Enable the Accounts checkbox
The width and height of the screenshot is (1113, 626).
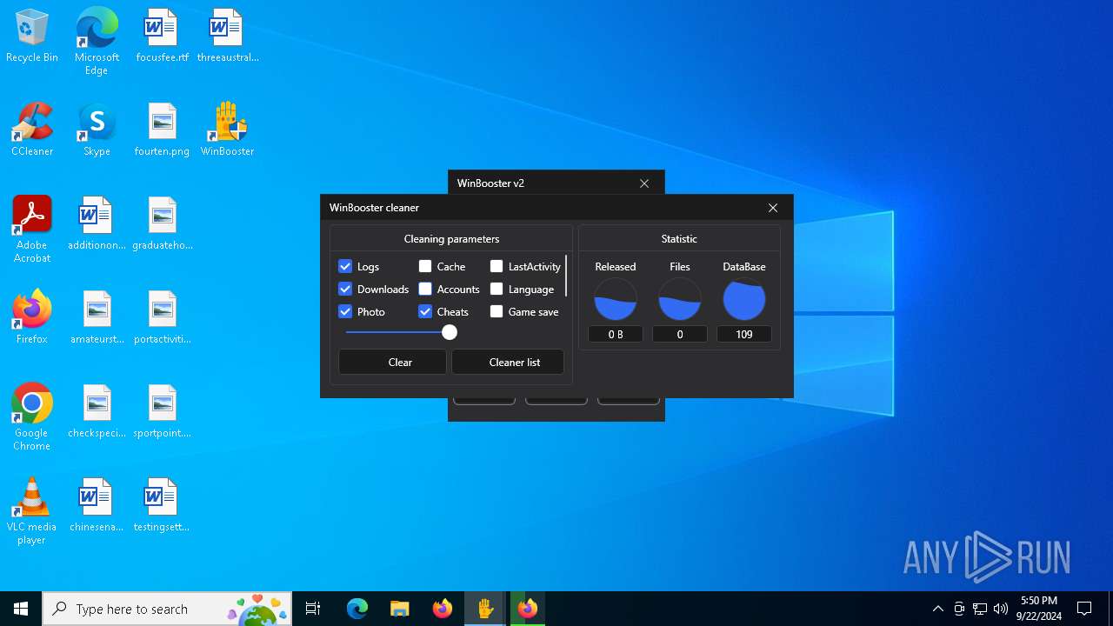(x=425, y=289)
